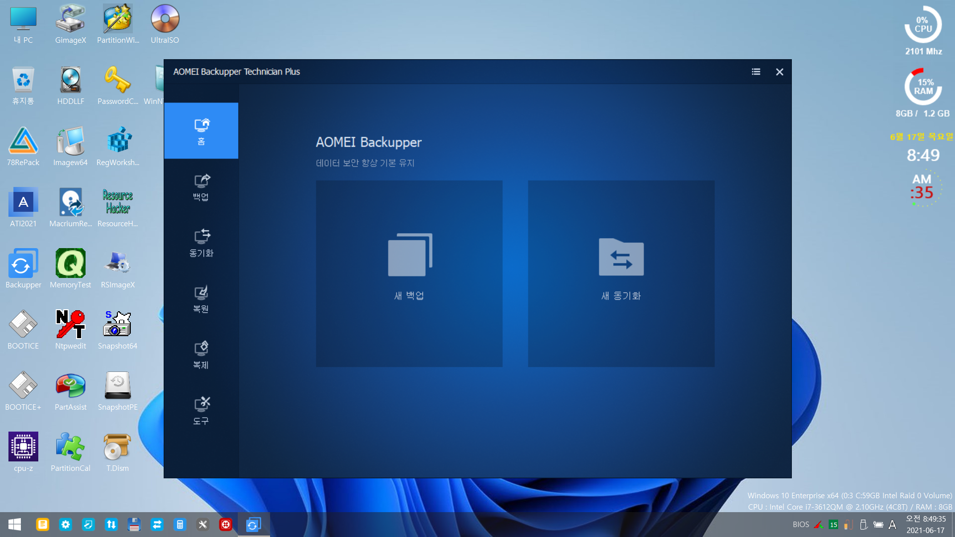Viewport: 955px width, 537px height.
Task: Close the AOMEI Backupper window
Action: 779,72
